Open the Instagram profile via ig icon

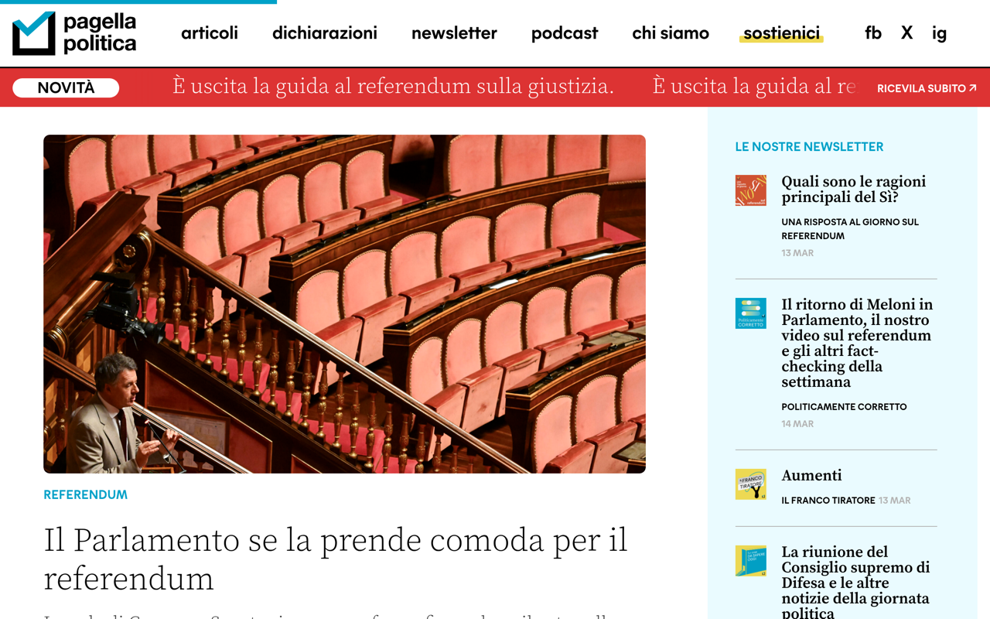(938, 33)
